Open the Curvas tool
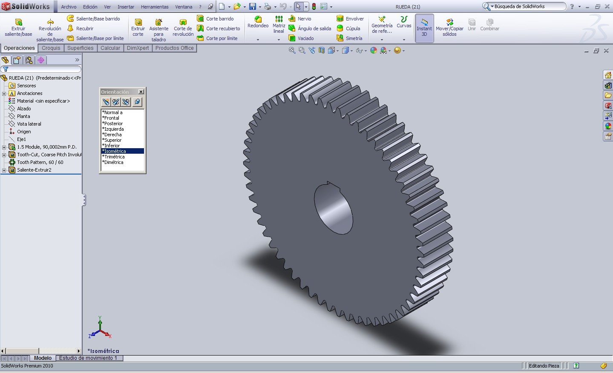The image size is (613, 373). tap(404, 23)
